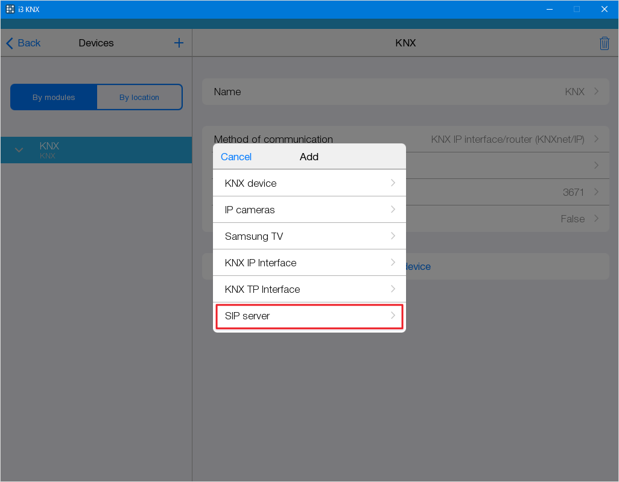Collapse the KNX tree item chevron

(19, 150)
